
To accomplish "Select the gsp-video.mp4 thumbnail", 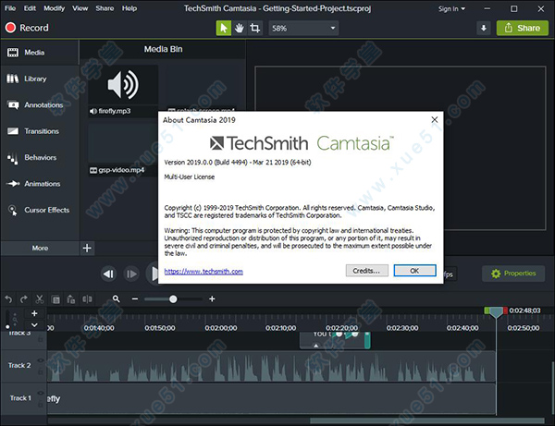I will (x=123, y=143).
